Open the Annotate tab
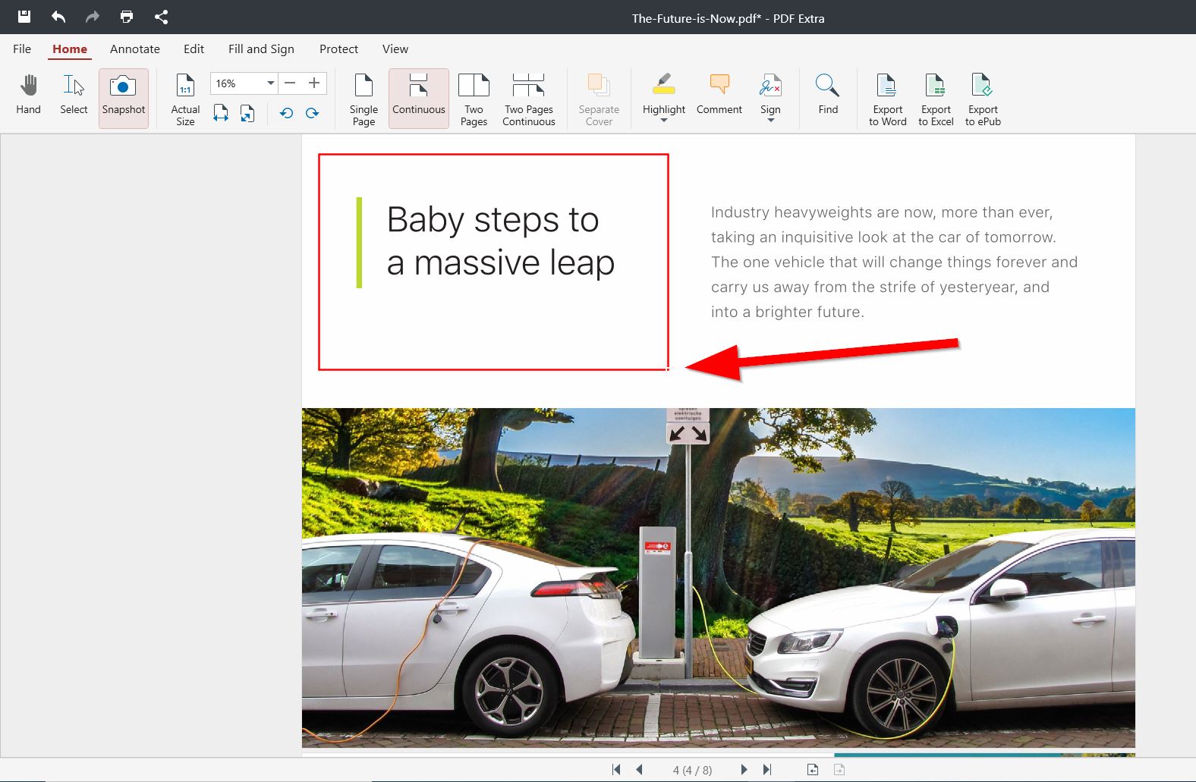1196x782 pixels. pos(134,49)
